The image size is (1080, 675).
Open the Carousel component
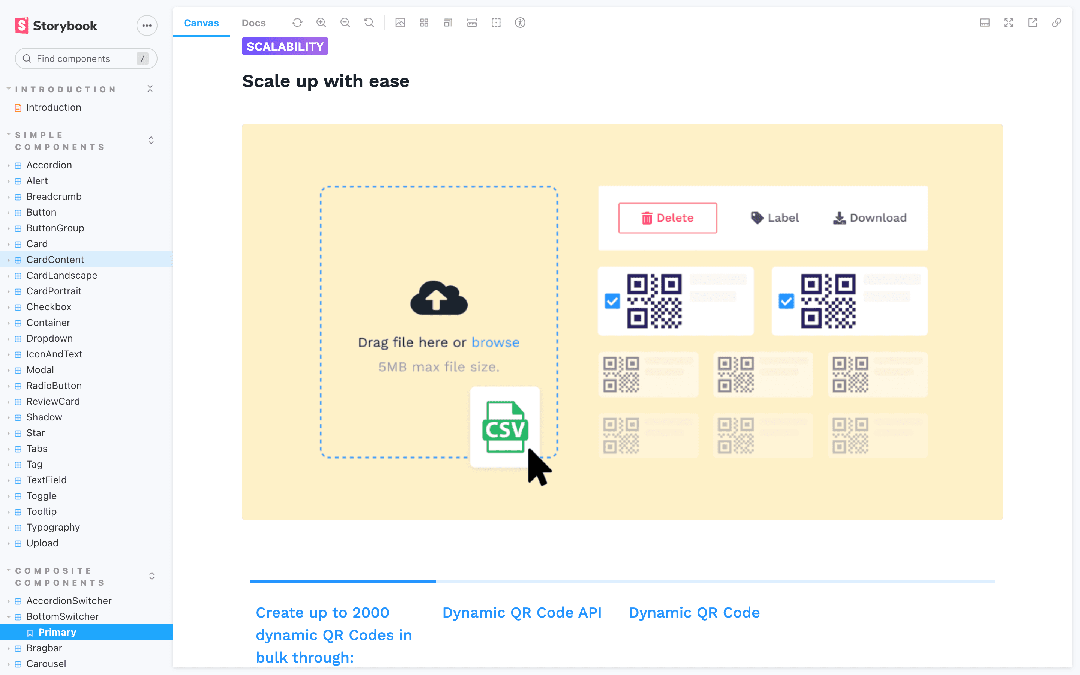click(x=46, y=664)
